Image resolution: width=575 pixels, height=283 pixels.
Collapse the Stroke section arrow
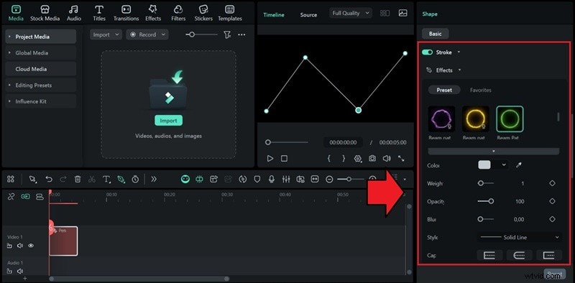[x=459, y=52]
